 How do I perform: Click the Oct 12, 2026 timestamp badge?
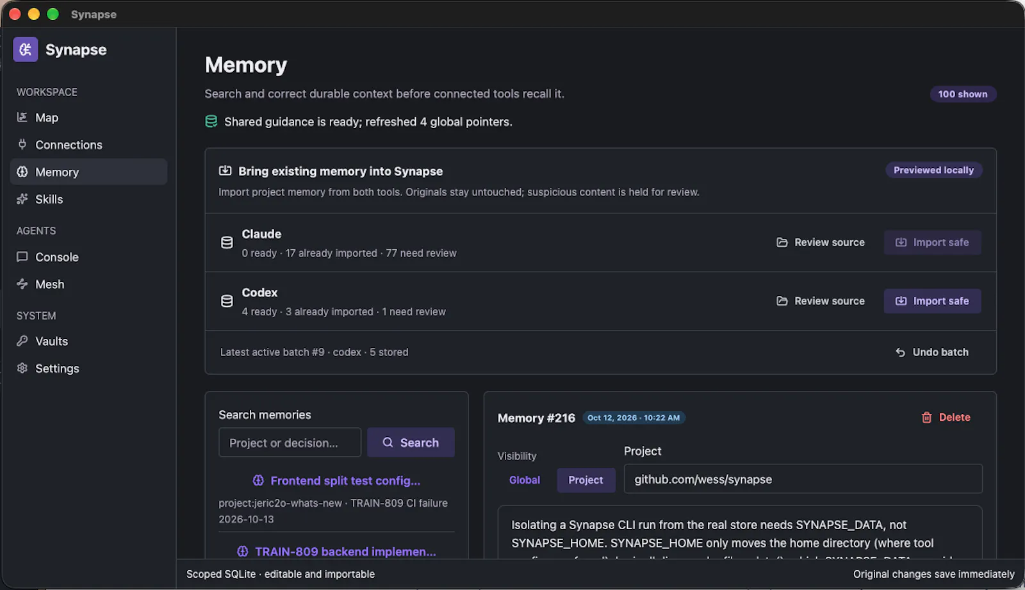click(x=634, y=418)
